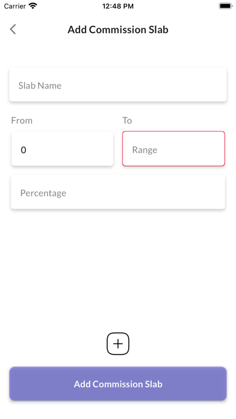Viewport: 236px width, 419px height.
Task: Tap the From label above the range
Action: tap(22, 120)
